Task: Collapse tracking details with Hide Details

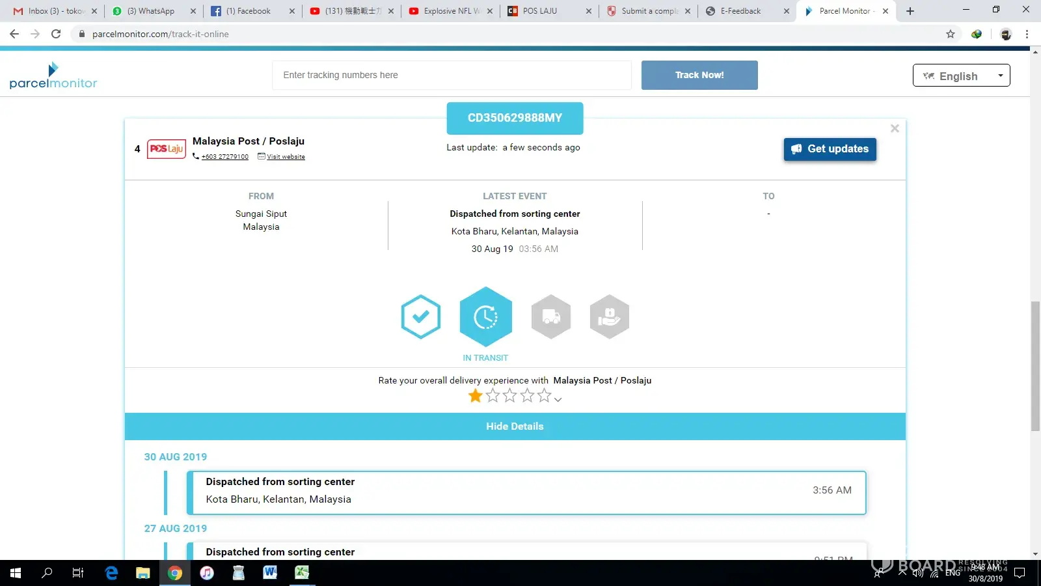Action: click(x=515, y=426)
